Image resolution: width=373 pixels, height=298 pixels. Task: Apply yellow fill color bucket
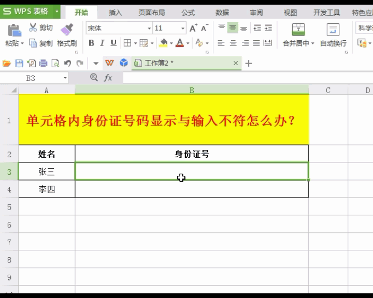163,43
